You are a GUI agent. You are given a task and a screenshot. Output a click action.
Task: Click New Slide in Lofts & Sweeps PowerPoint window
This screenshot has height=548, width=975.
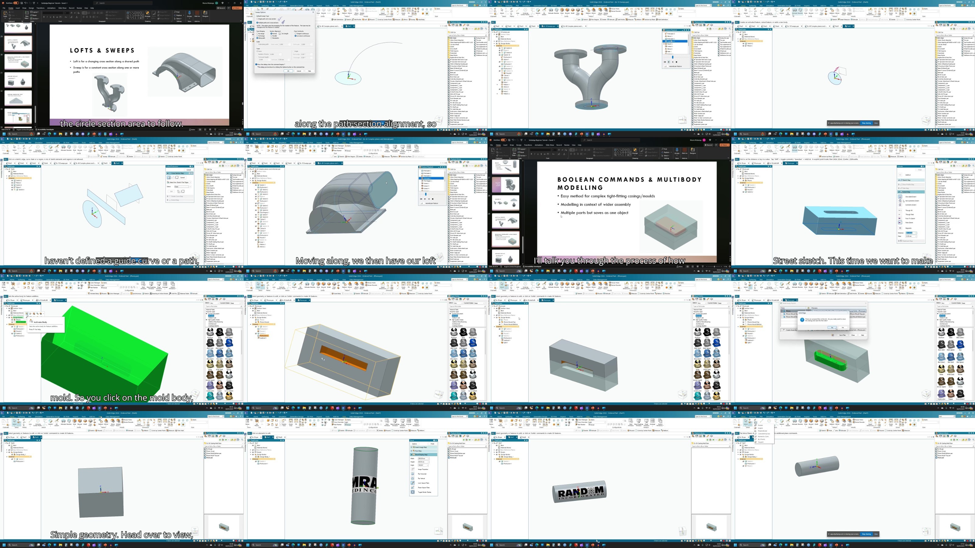27,15
